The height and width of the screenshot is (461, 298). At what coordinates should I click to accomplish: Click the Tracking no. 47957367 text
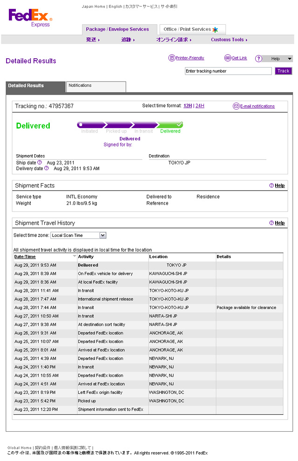[x=44, y=106]
